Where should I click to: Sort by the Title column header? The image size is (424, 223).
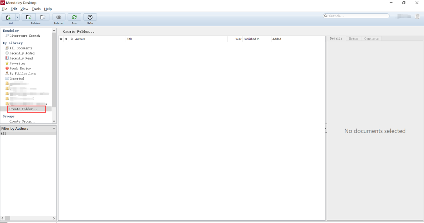click(177, 39)
